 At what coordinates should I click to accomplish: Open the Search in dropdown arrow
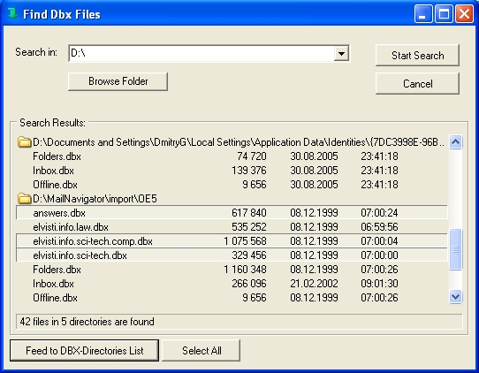coord(341,54)
